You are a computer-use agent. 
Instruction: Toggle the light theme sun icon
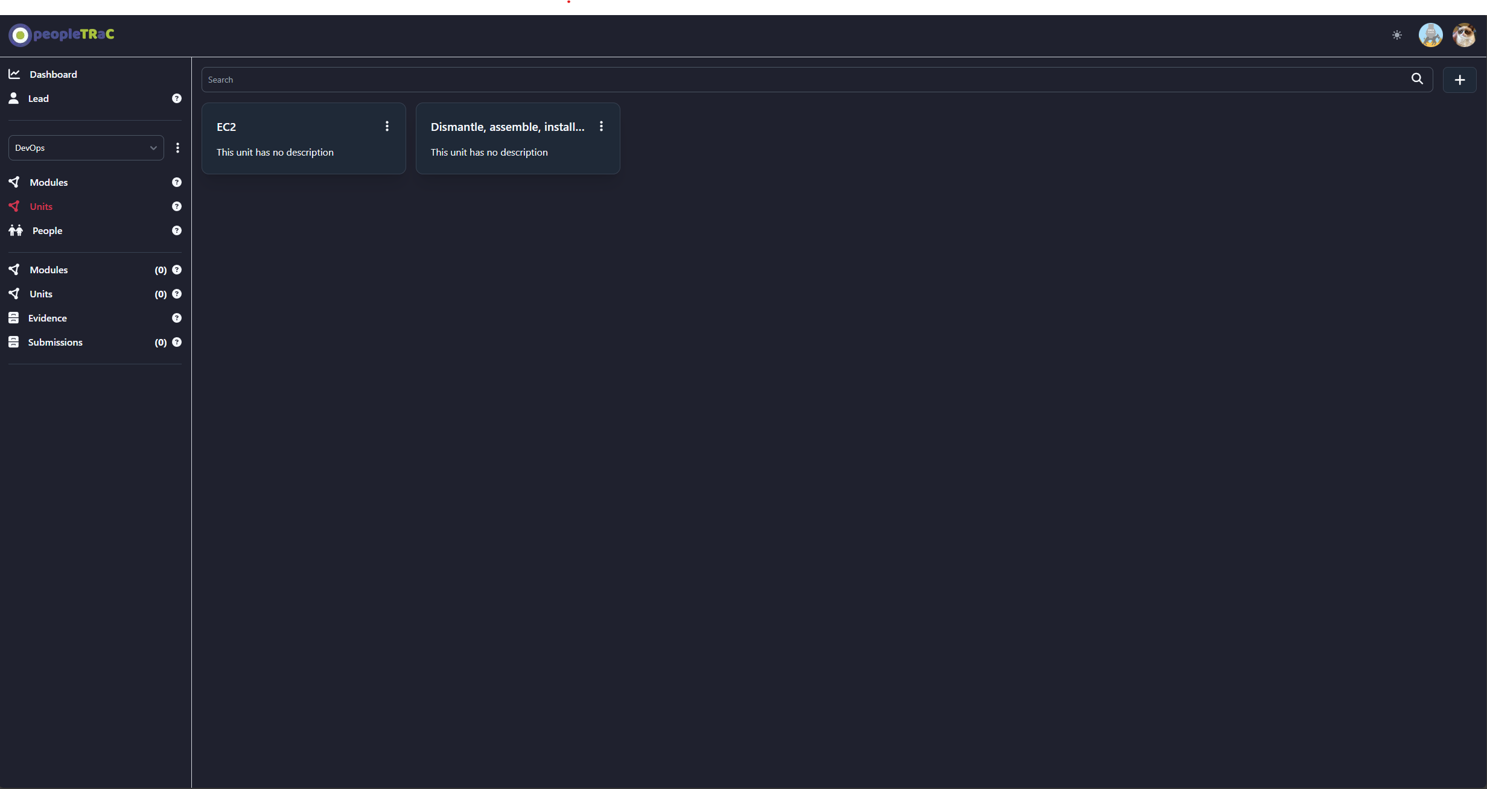click(x=1397, y=35)
